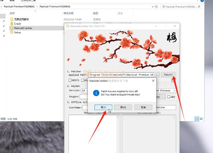Click the Request Code text area
This screenshot has width=213, height=153.
93,134
